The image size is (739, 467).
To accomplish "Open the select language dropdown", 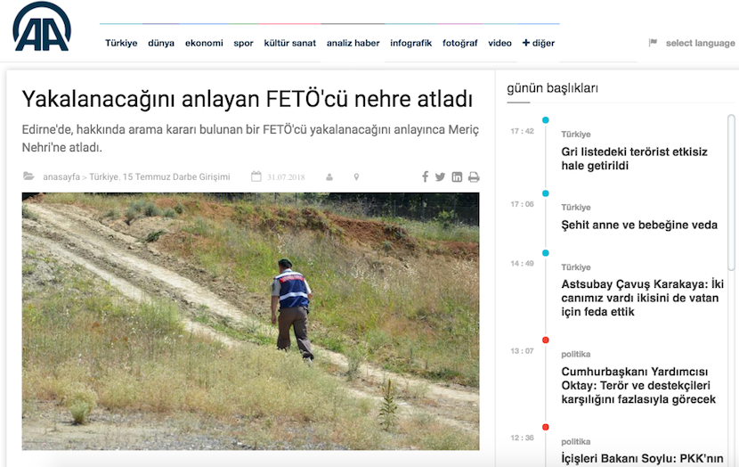I will [700, 43].
